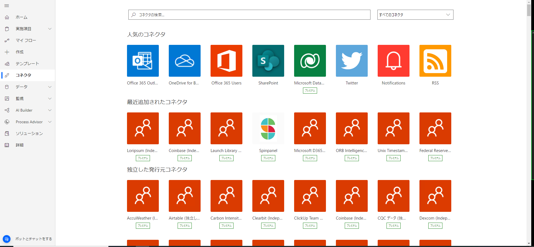The image size is (534, 247).
Task: Open the Carbon Intensity connector icon
Action: [x=226, y=196]
